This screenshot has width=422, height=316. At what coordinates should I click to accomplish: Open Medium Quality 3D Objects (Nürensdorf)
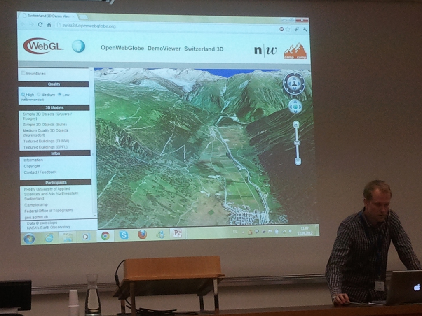[46, 133]
